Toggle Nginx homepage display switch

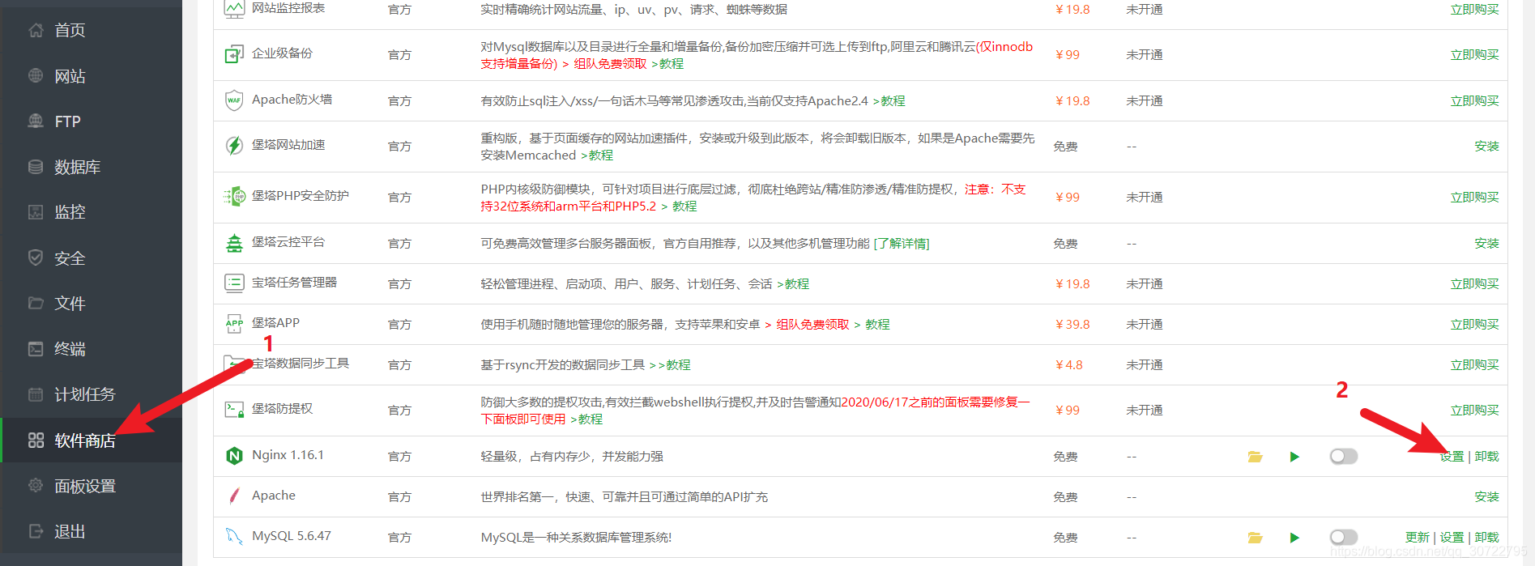[x=1343, y=457]
